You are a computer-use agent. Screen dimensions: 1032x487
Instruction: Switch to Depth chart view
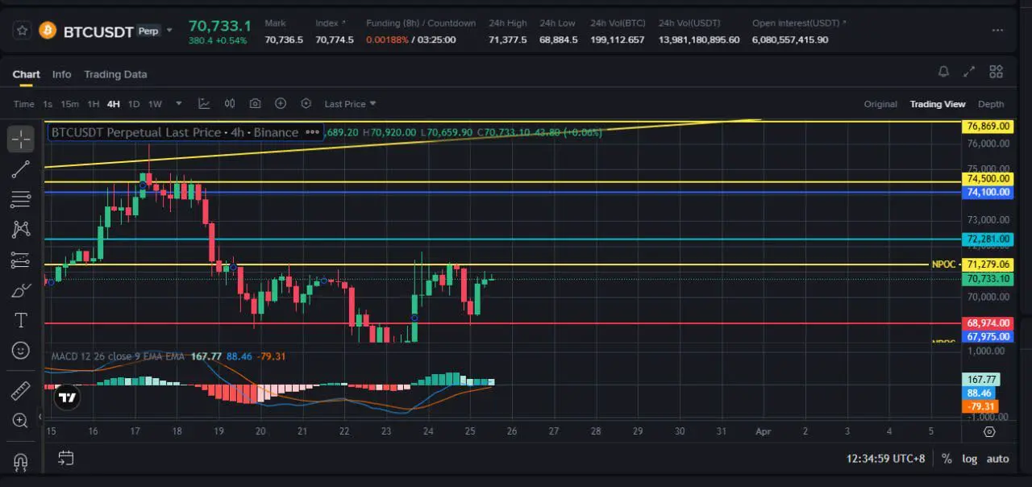[x=991, y=104]
